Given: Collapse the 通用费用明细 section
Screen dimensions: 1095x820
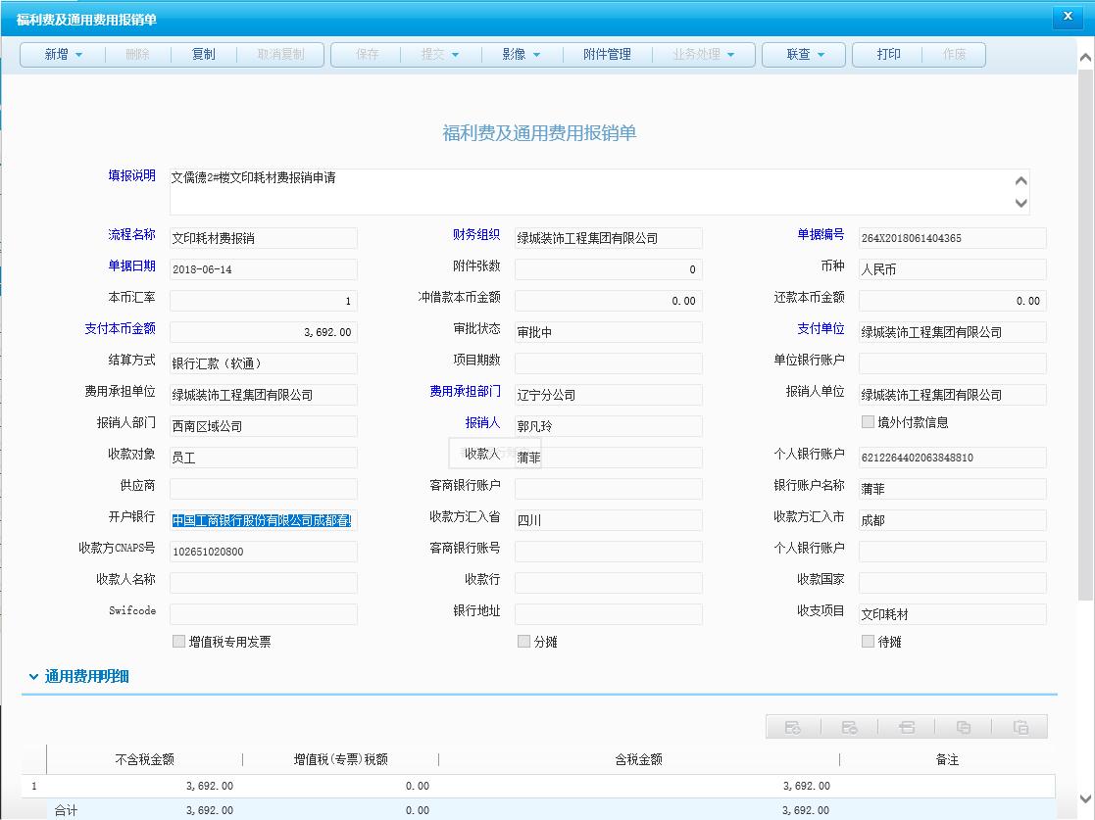Looking at the screenshot, I should 34,676.
